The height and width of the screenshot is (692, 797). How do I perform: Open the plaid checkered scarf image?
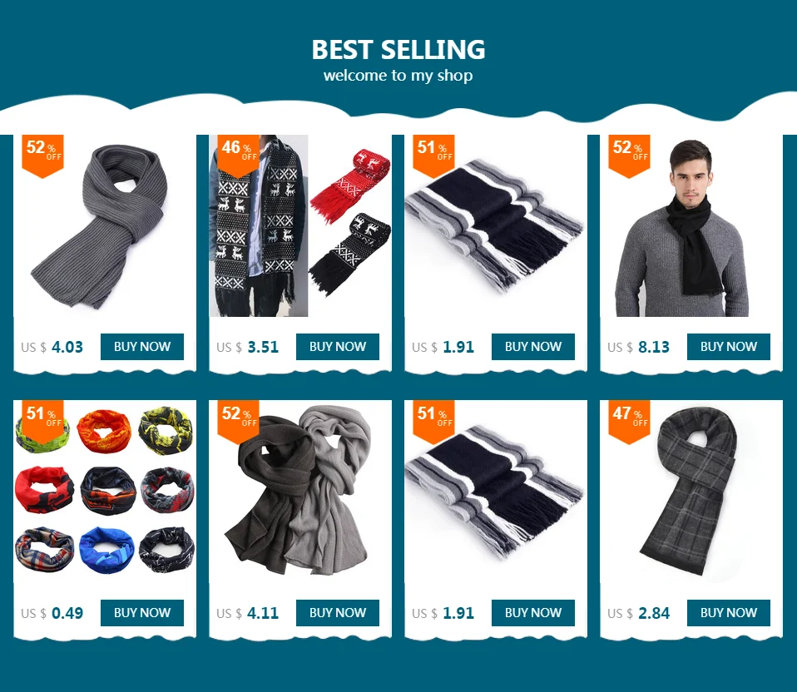(x=691, y=492)
